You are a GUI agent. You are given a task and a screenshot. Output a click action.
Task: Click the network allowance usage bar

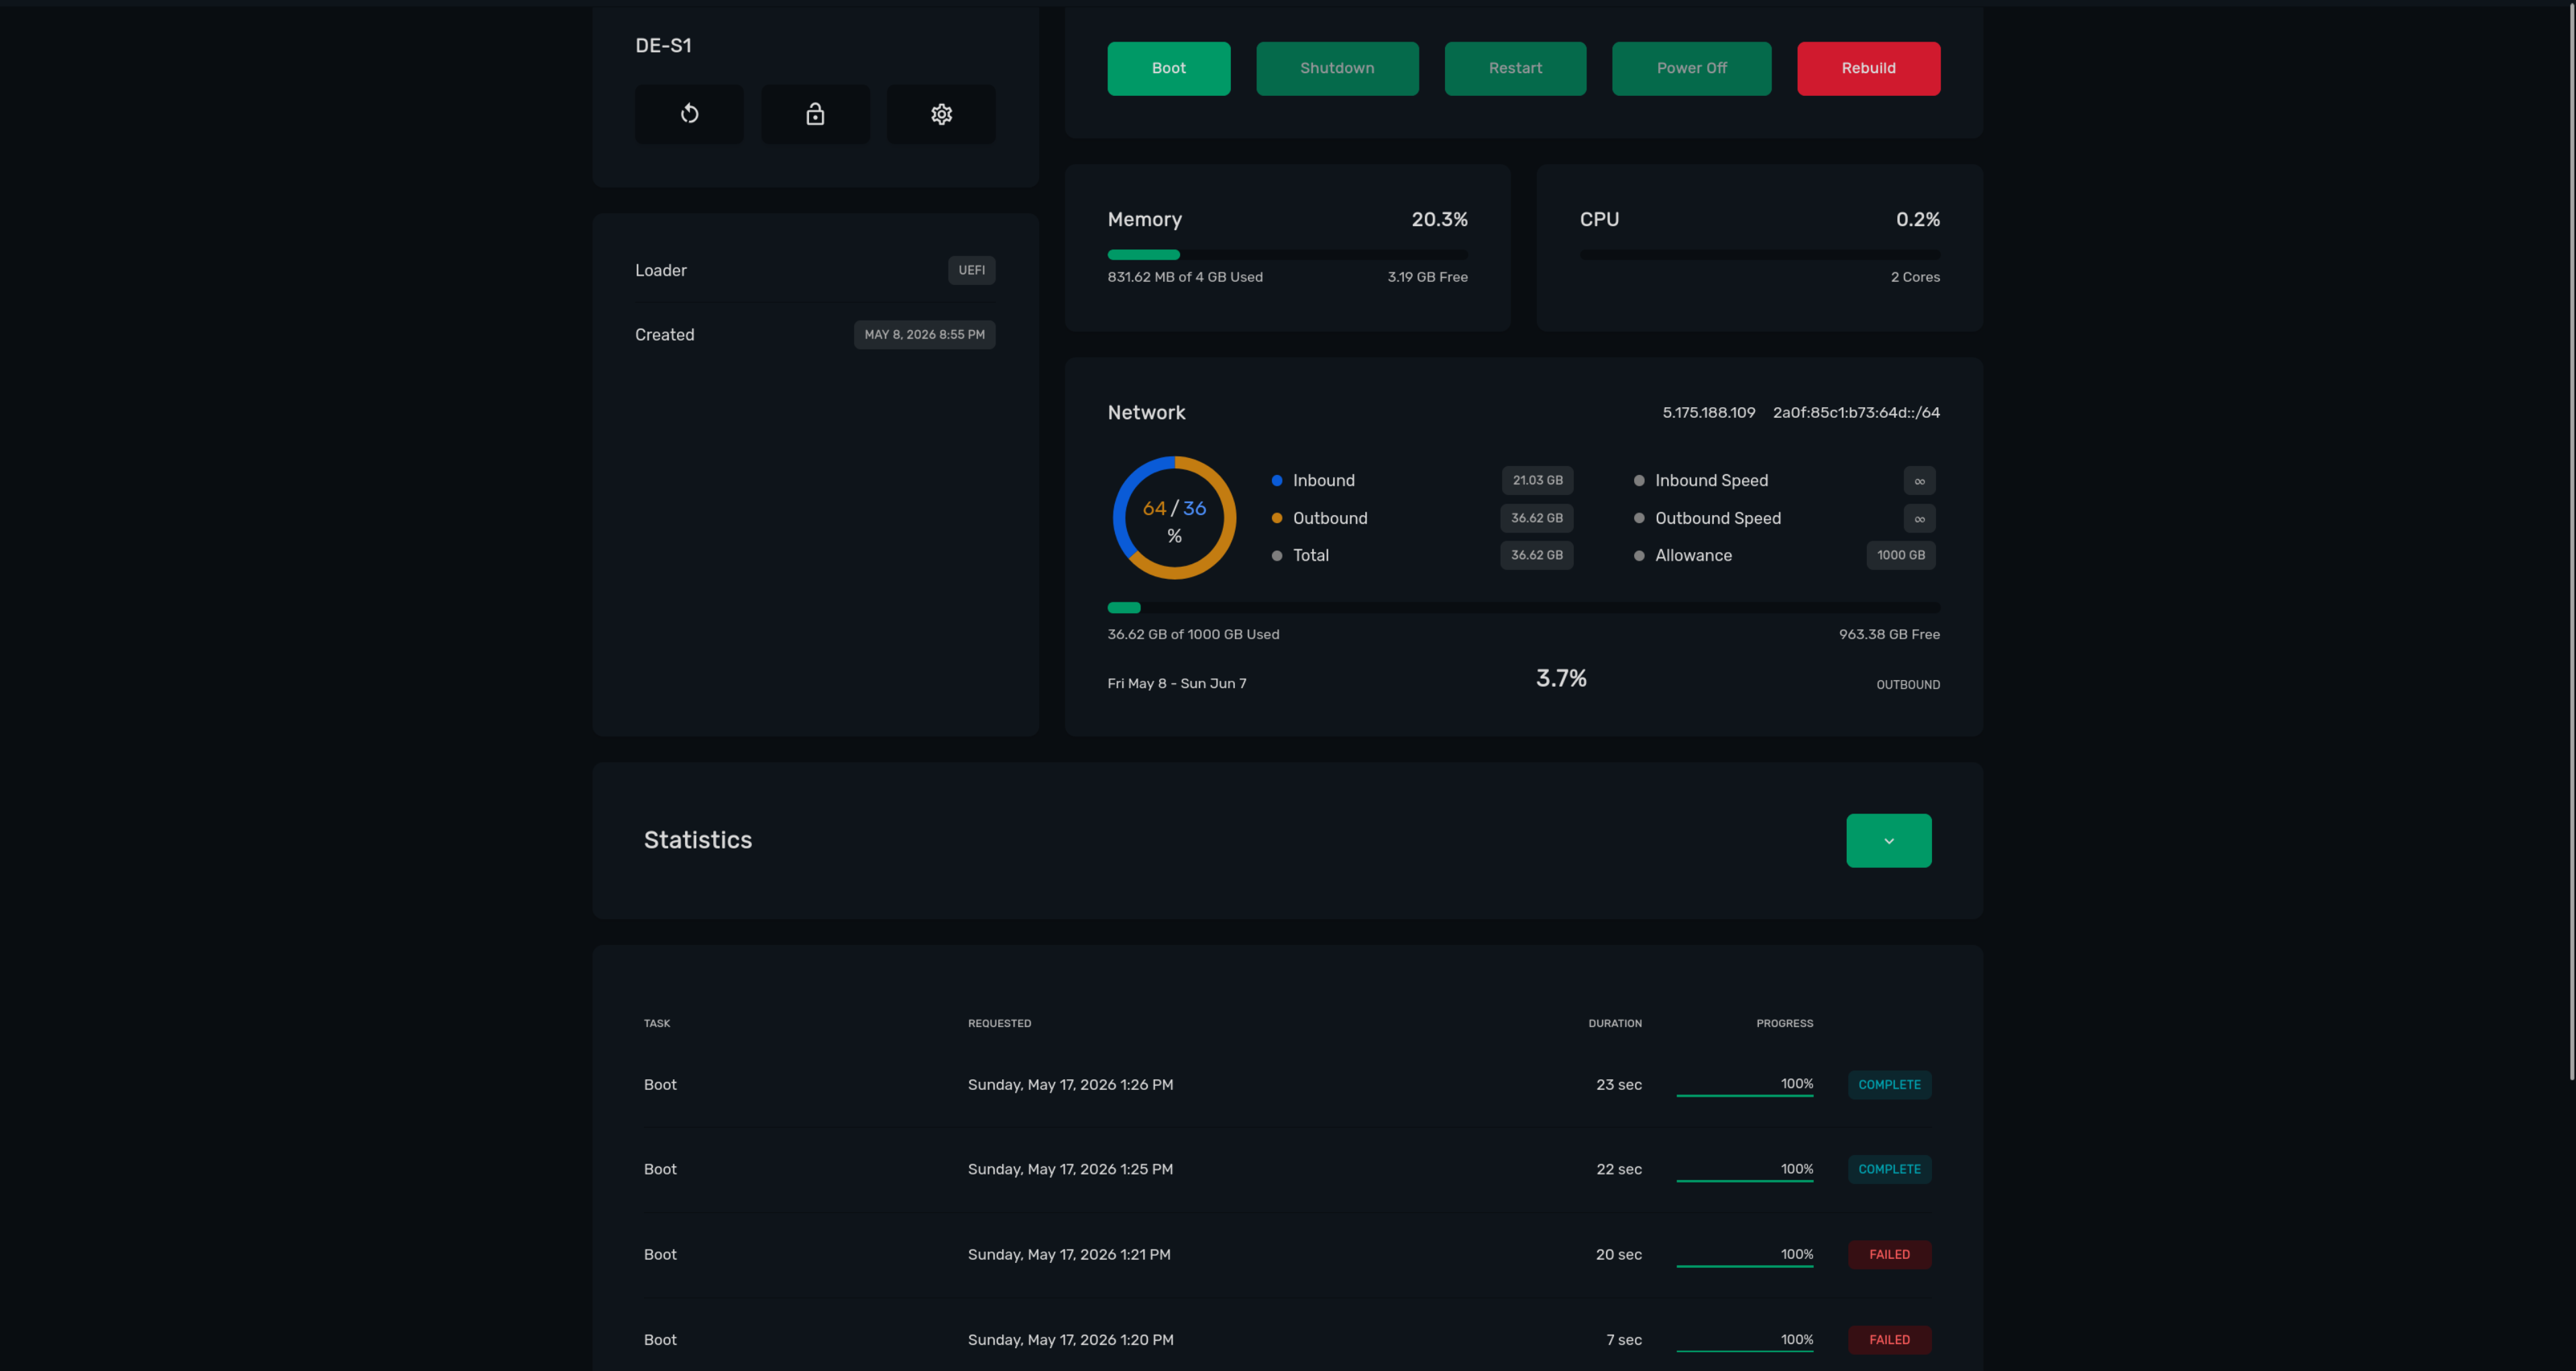tap(1524, 607)
